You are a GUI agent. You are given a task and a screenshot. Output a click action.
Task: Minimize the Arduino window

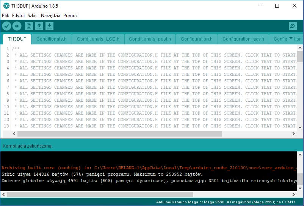click(x=260, y=6)
